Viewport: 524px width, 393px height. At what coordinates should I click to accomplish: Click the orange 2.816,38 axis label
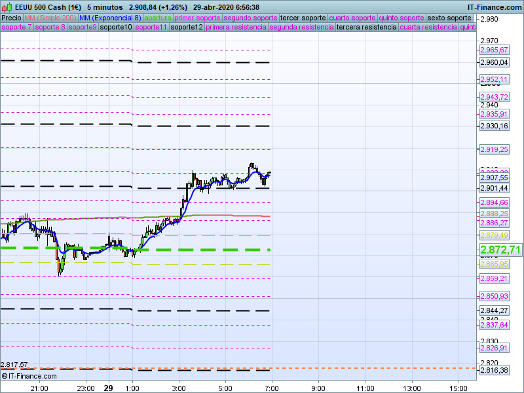[x=494, y=370]
